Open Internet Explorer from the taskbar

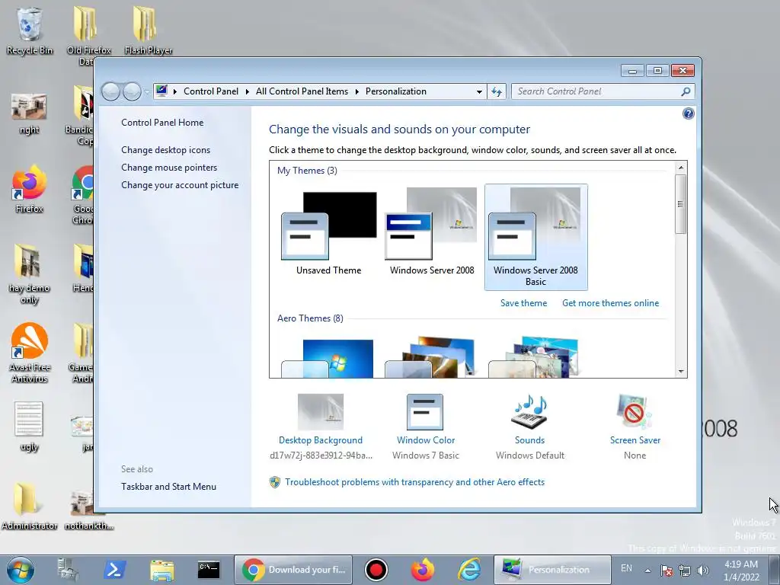tap(469, 570)
